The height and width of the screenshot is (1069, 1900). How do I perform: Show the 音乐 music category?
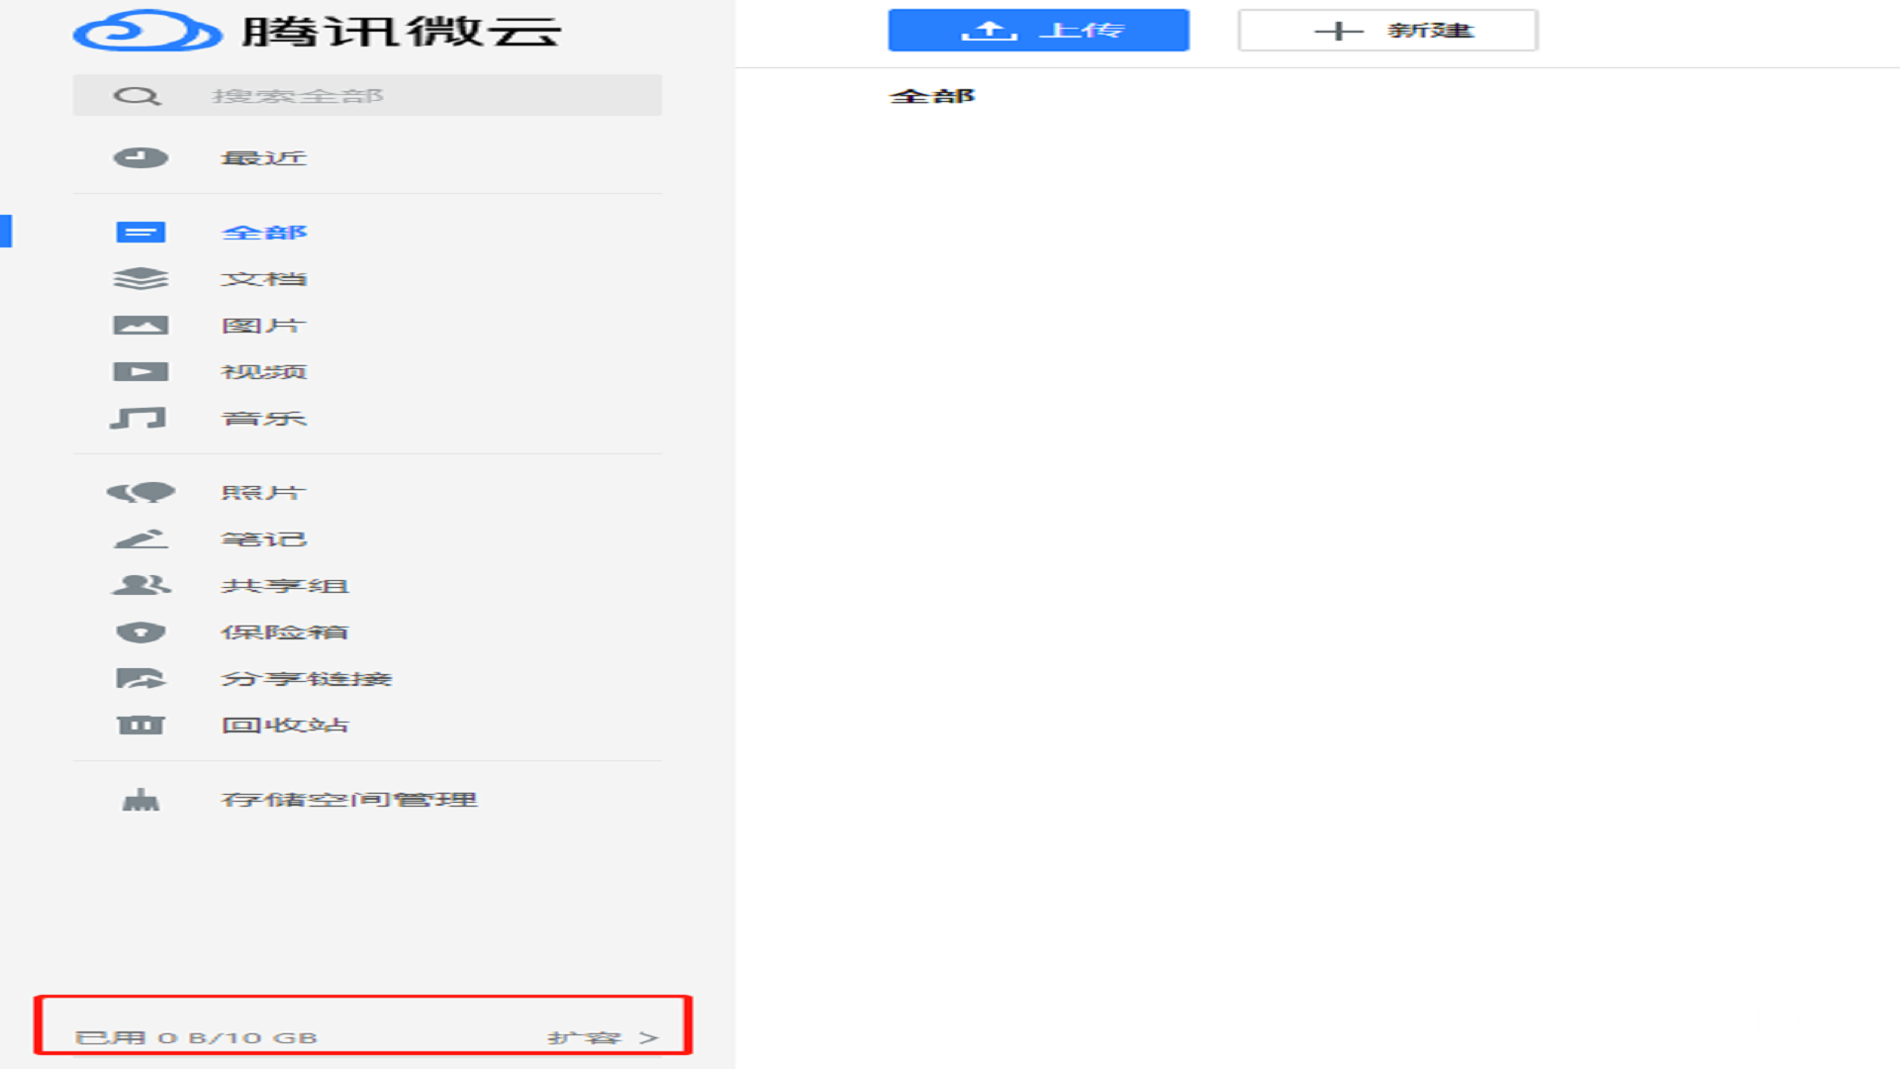point(263,419)
